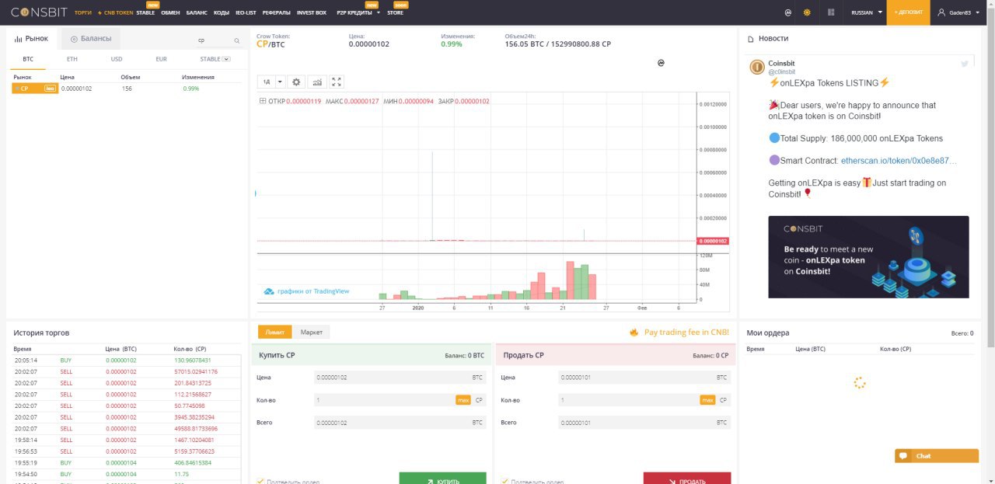Open the ТОРГИ menu item
995x484 pixels.
tap(83, 12)
